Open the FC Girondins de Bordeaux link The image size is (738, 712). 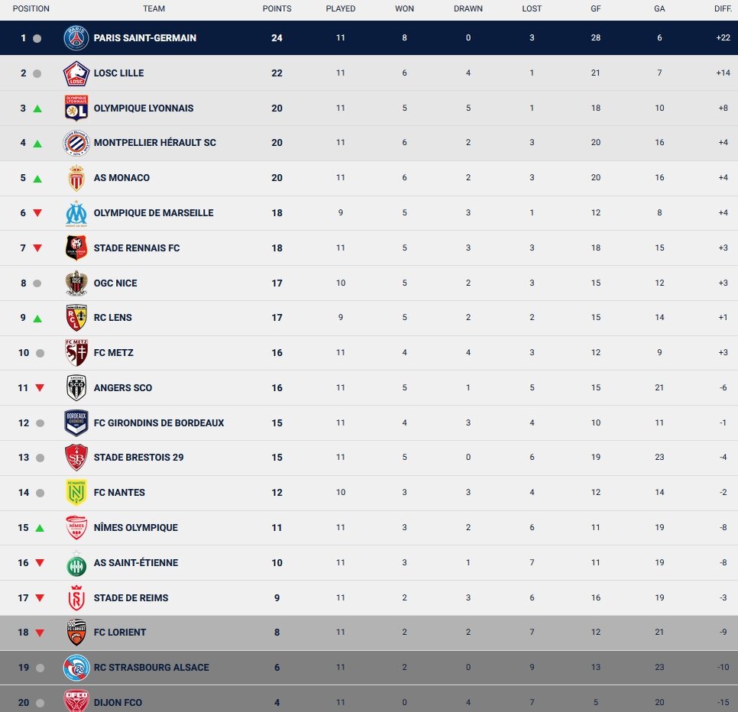159,423
